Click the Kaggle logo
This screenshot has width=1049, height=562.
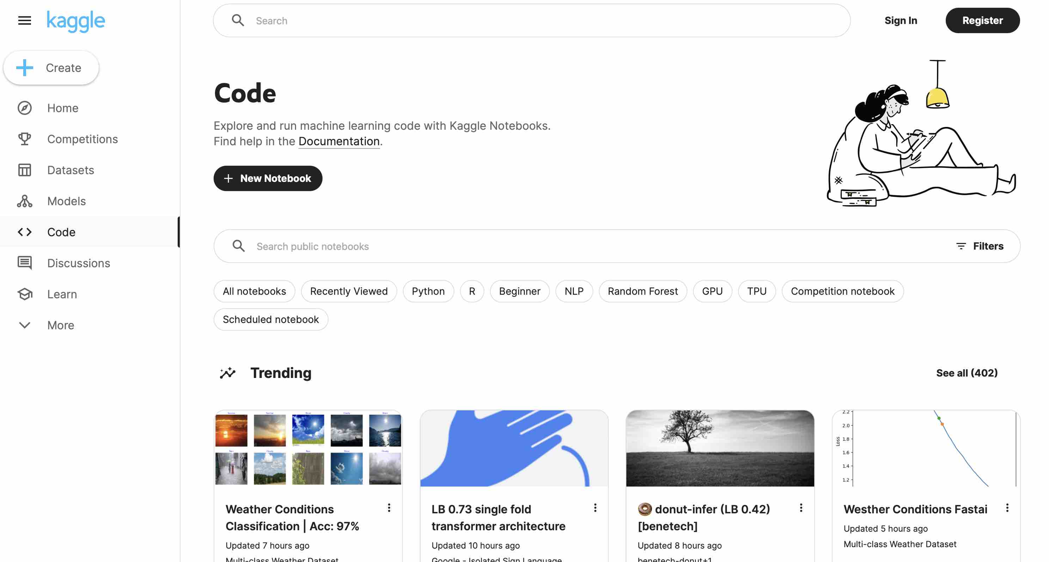[x=76, y=20]
